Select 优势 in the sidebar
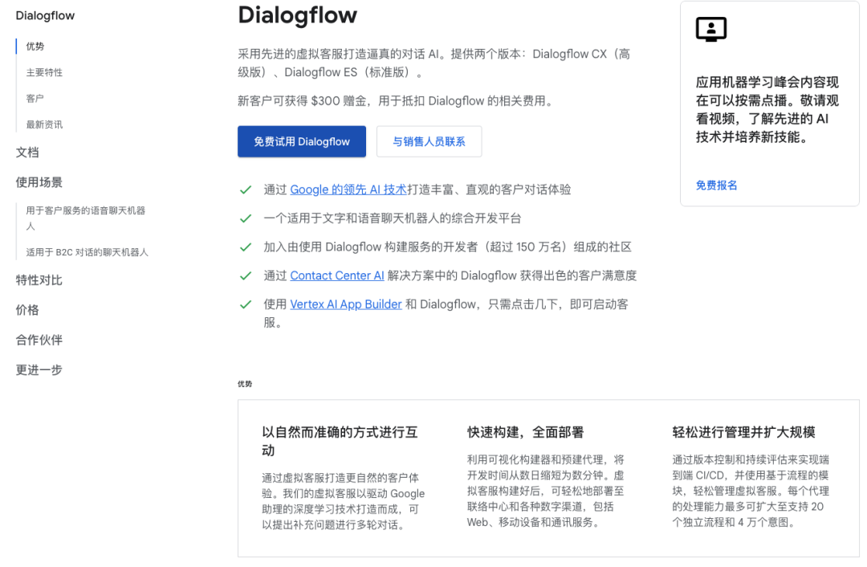 click(35, 47)
